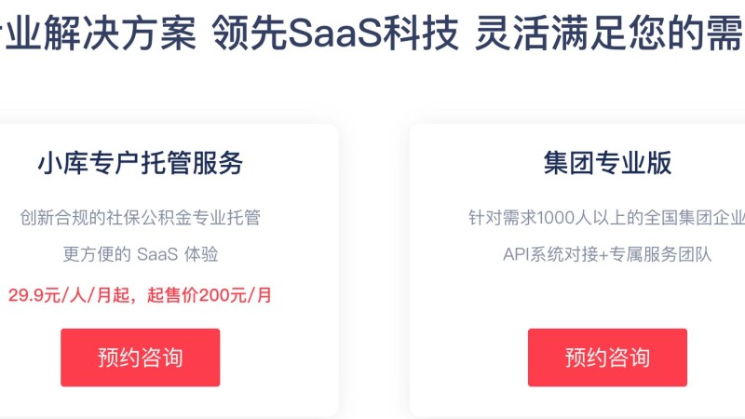The image size is (745, 419).
Task: Click 创新合规的社保公积金专业托管 description line
Action: (x=141, y=218)
